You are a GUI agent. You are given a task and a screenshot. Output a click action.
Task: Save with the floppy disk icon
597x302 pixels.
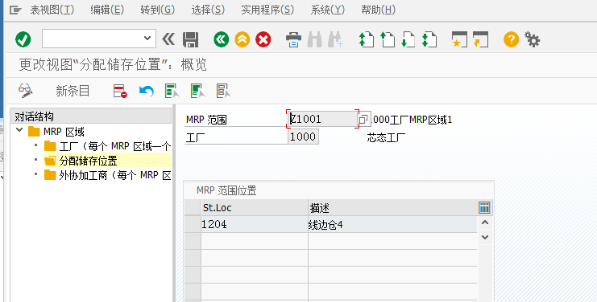tap(190, 39)
